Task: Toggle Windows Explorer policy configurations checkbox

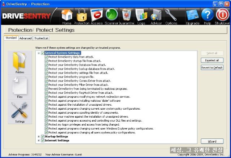Action: click(46, 128)
